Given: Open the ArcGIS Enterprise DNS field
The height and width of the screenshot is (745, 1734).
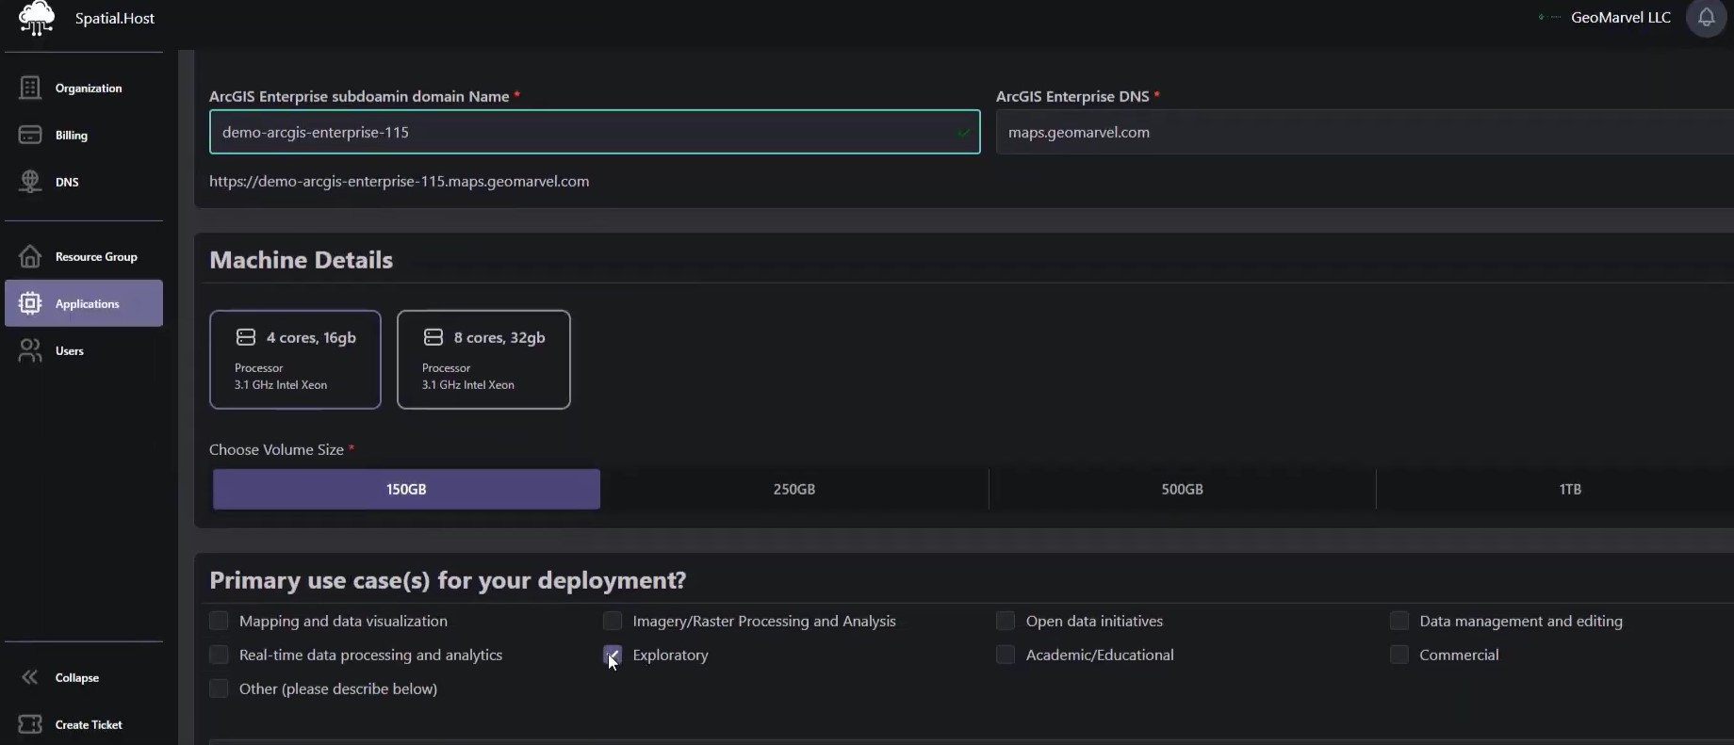Looking at the screenshot, I should (x=1357, y=132).
